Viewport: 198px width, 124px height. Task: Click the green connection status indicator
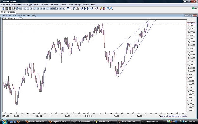193,8
